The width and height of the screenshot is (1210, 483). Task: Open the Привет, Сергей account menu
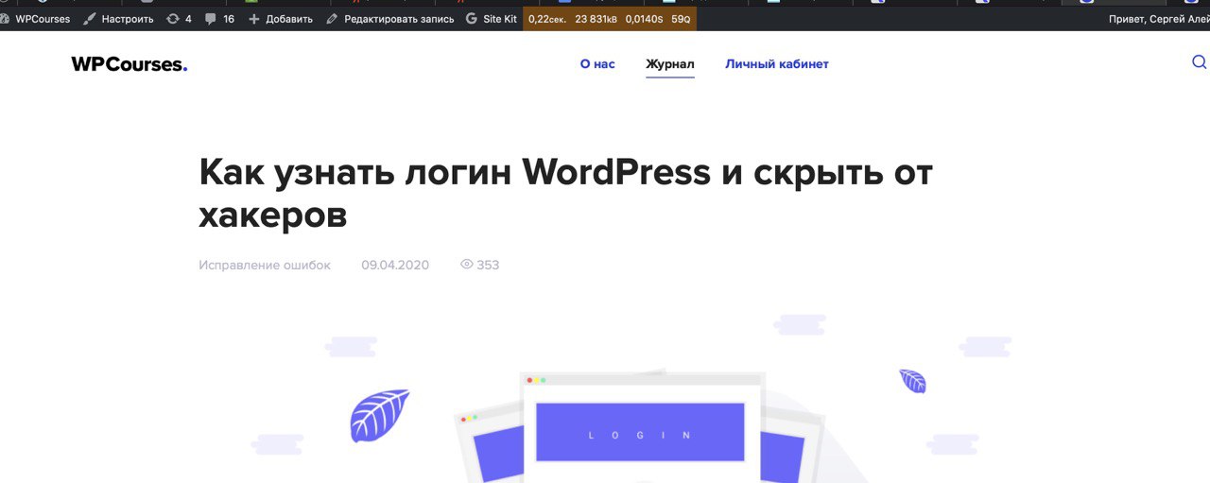(1159, 19)
